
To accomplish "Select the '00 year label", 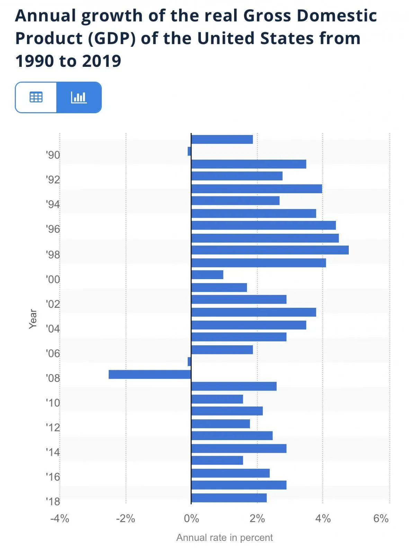I will pos(53,279).
